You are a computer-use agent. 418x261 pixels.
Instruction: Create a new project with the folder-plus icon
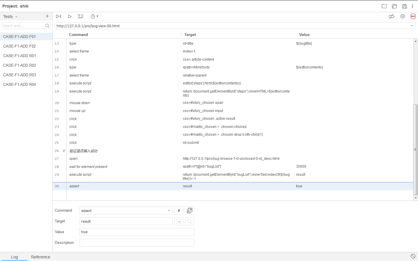(384, 6)
